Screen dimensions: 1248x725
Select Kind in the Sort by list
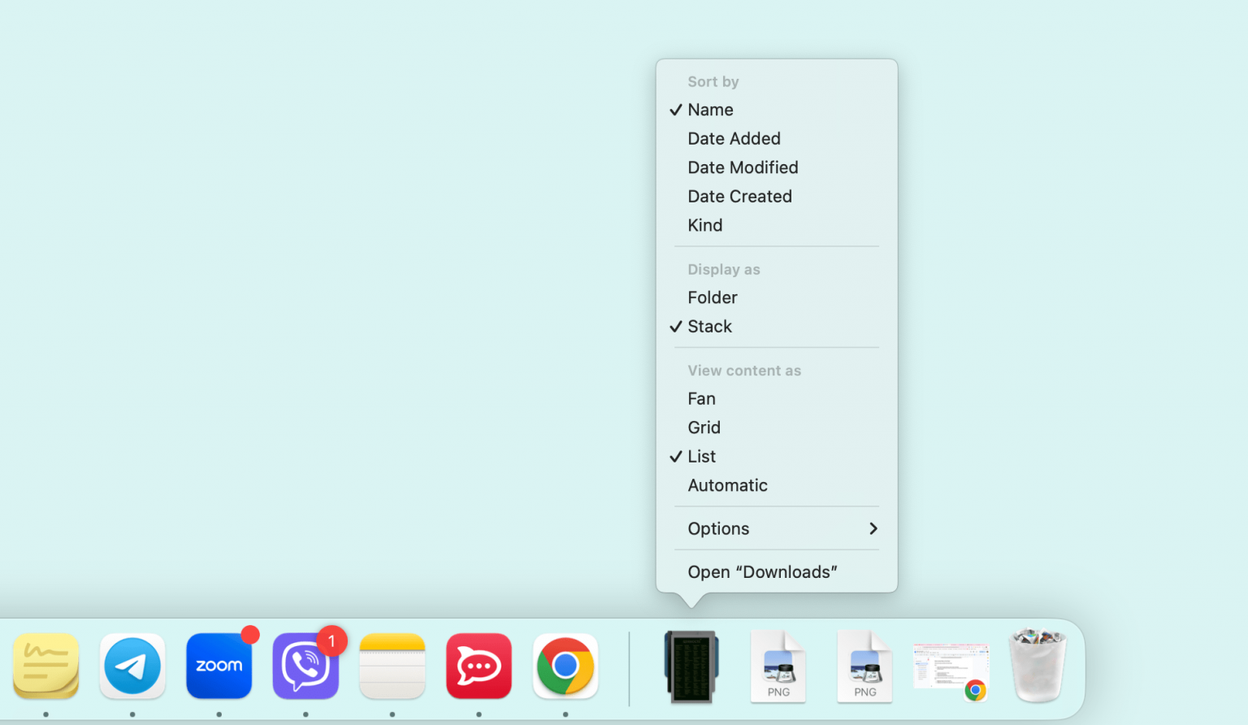pos(704,225)
